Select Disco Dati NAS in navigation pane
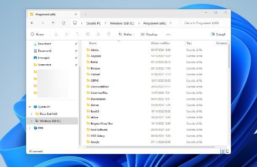The height and width of the screenshot is (167, 257). (x=48, y=114)
